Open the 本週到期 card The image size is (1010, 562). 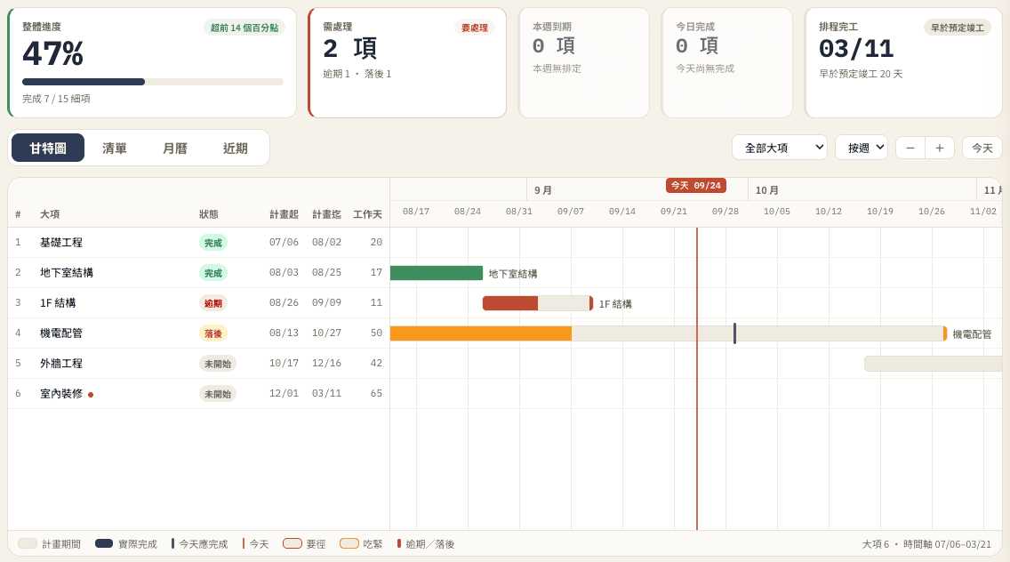tap(583, 62)
